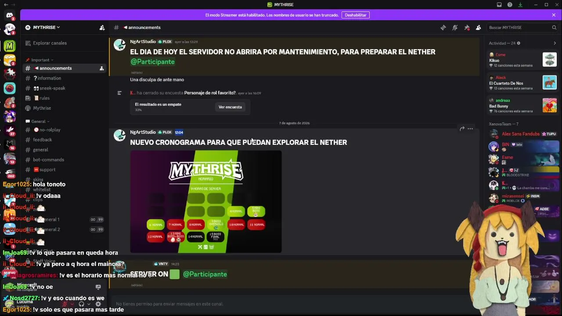
Task: Open the information channel
Action: pyautogui.click(x=65, y=79)
